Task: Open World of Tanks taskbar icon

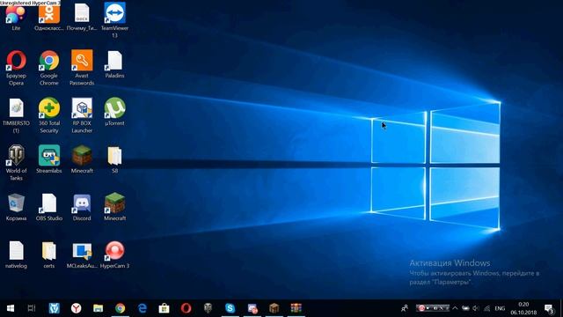Action: click(x=208, y=308)
